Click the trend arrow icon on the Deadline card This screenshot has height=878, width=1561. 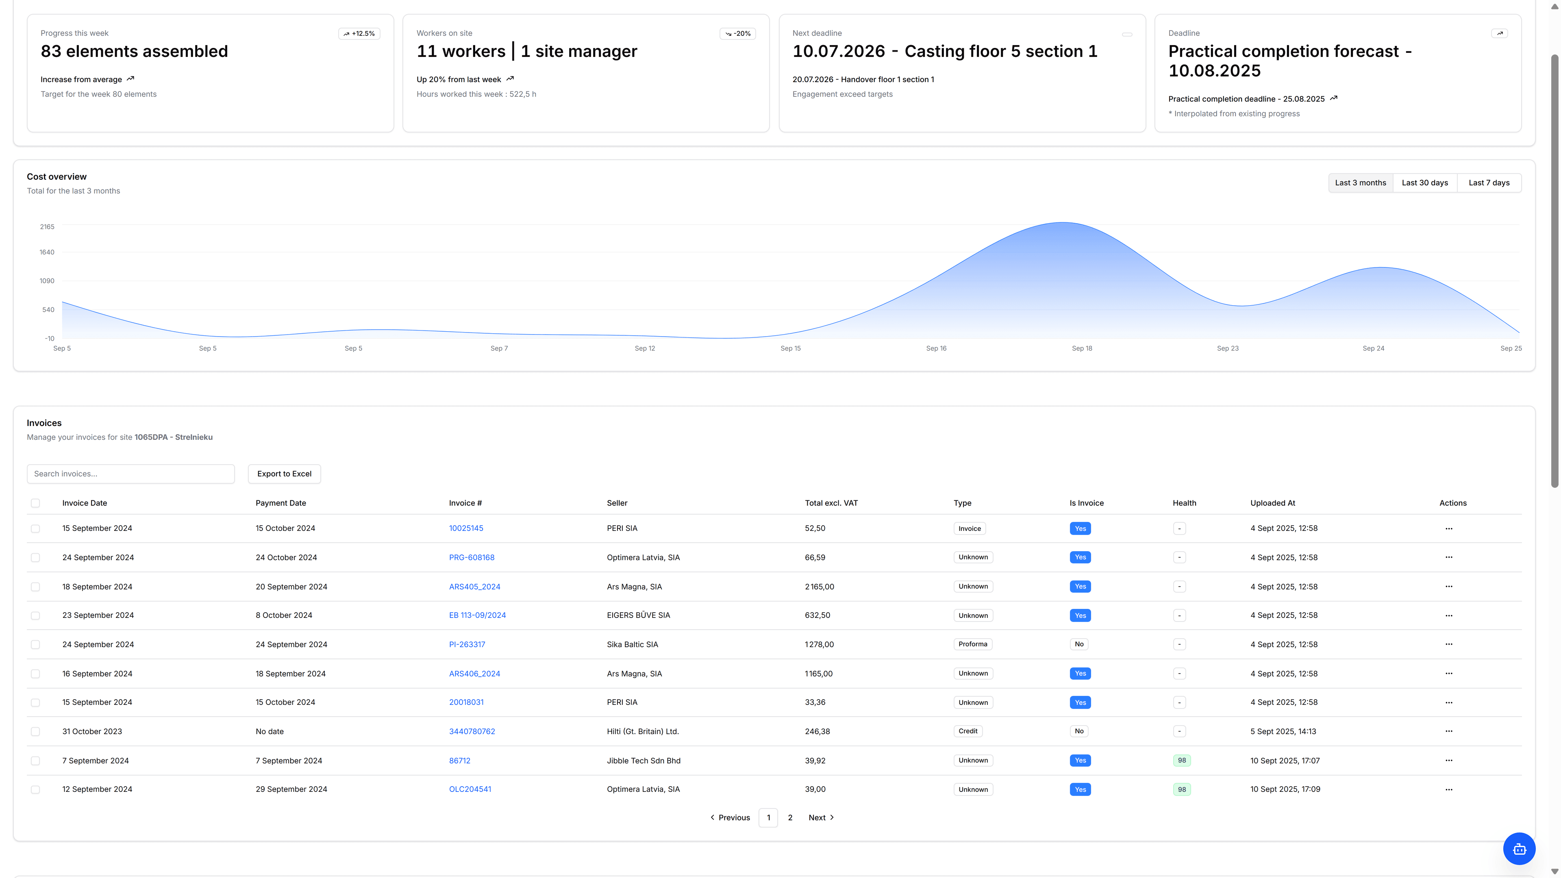pyautogui.click(x=1500, y=33)
